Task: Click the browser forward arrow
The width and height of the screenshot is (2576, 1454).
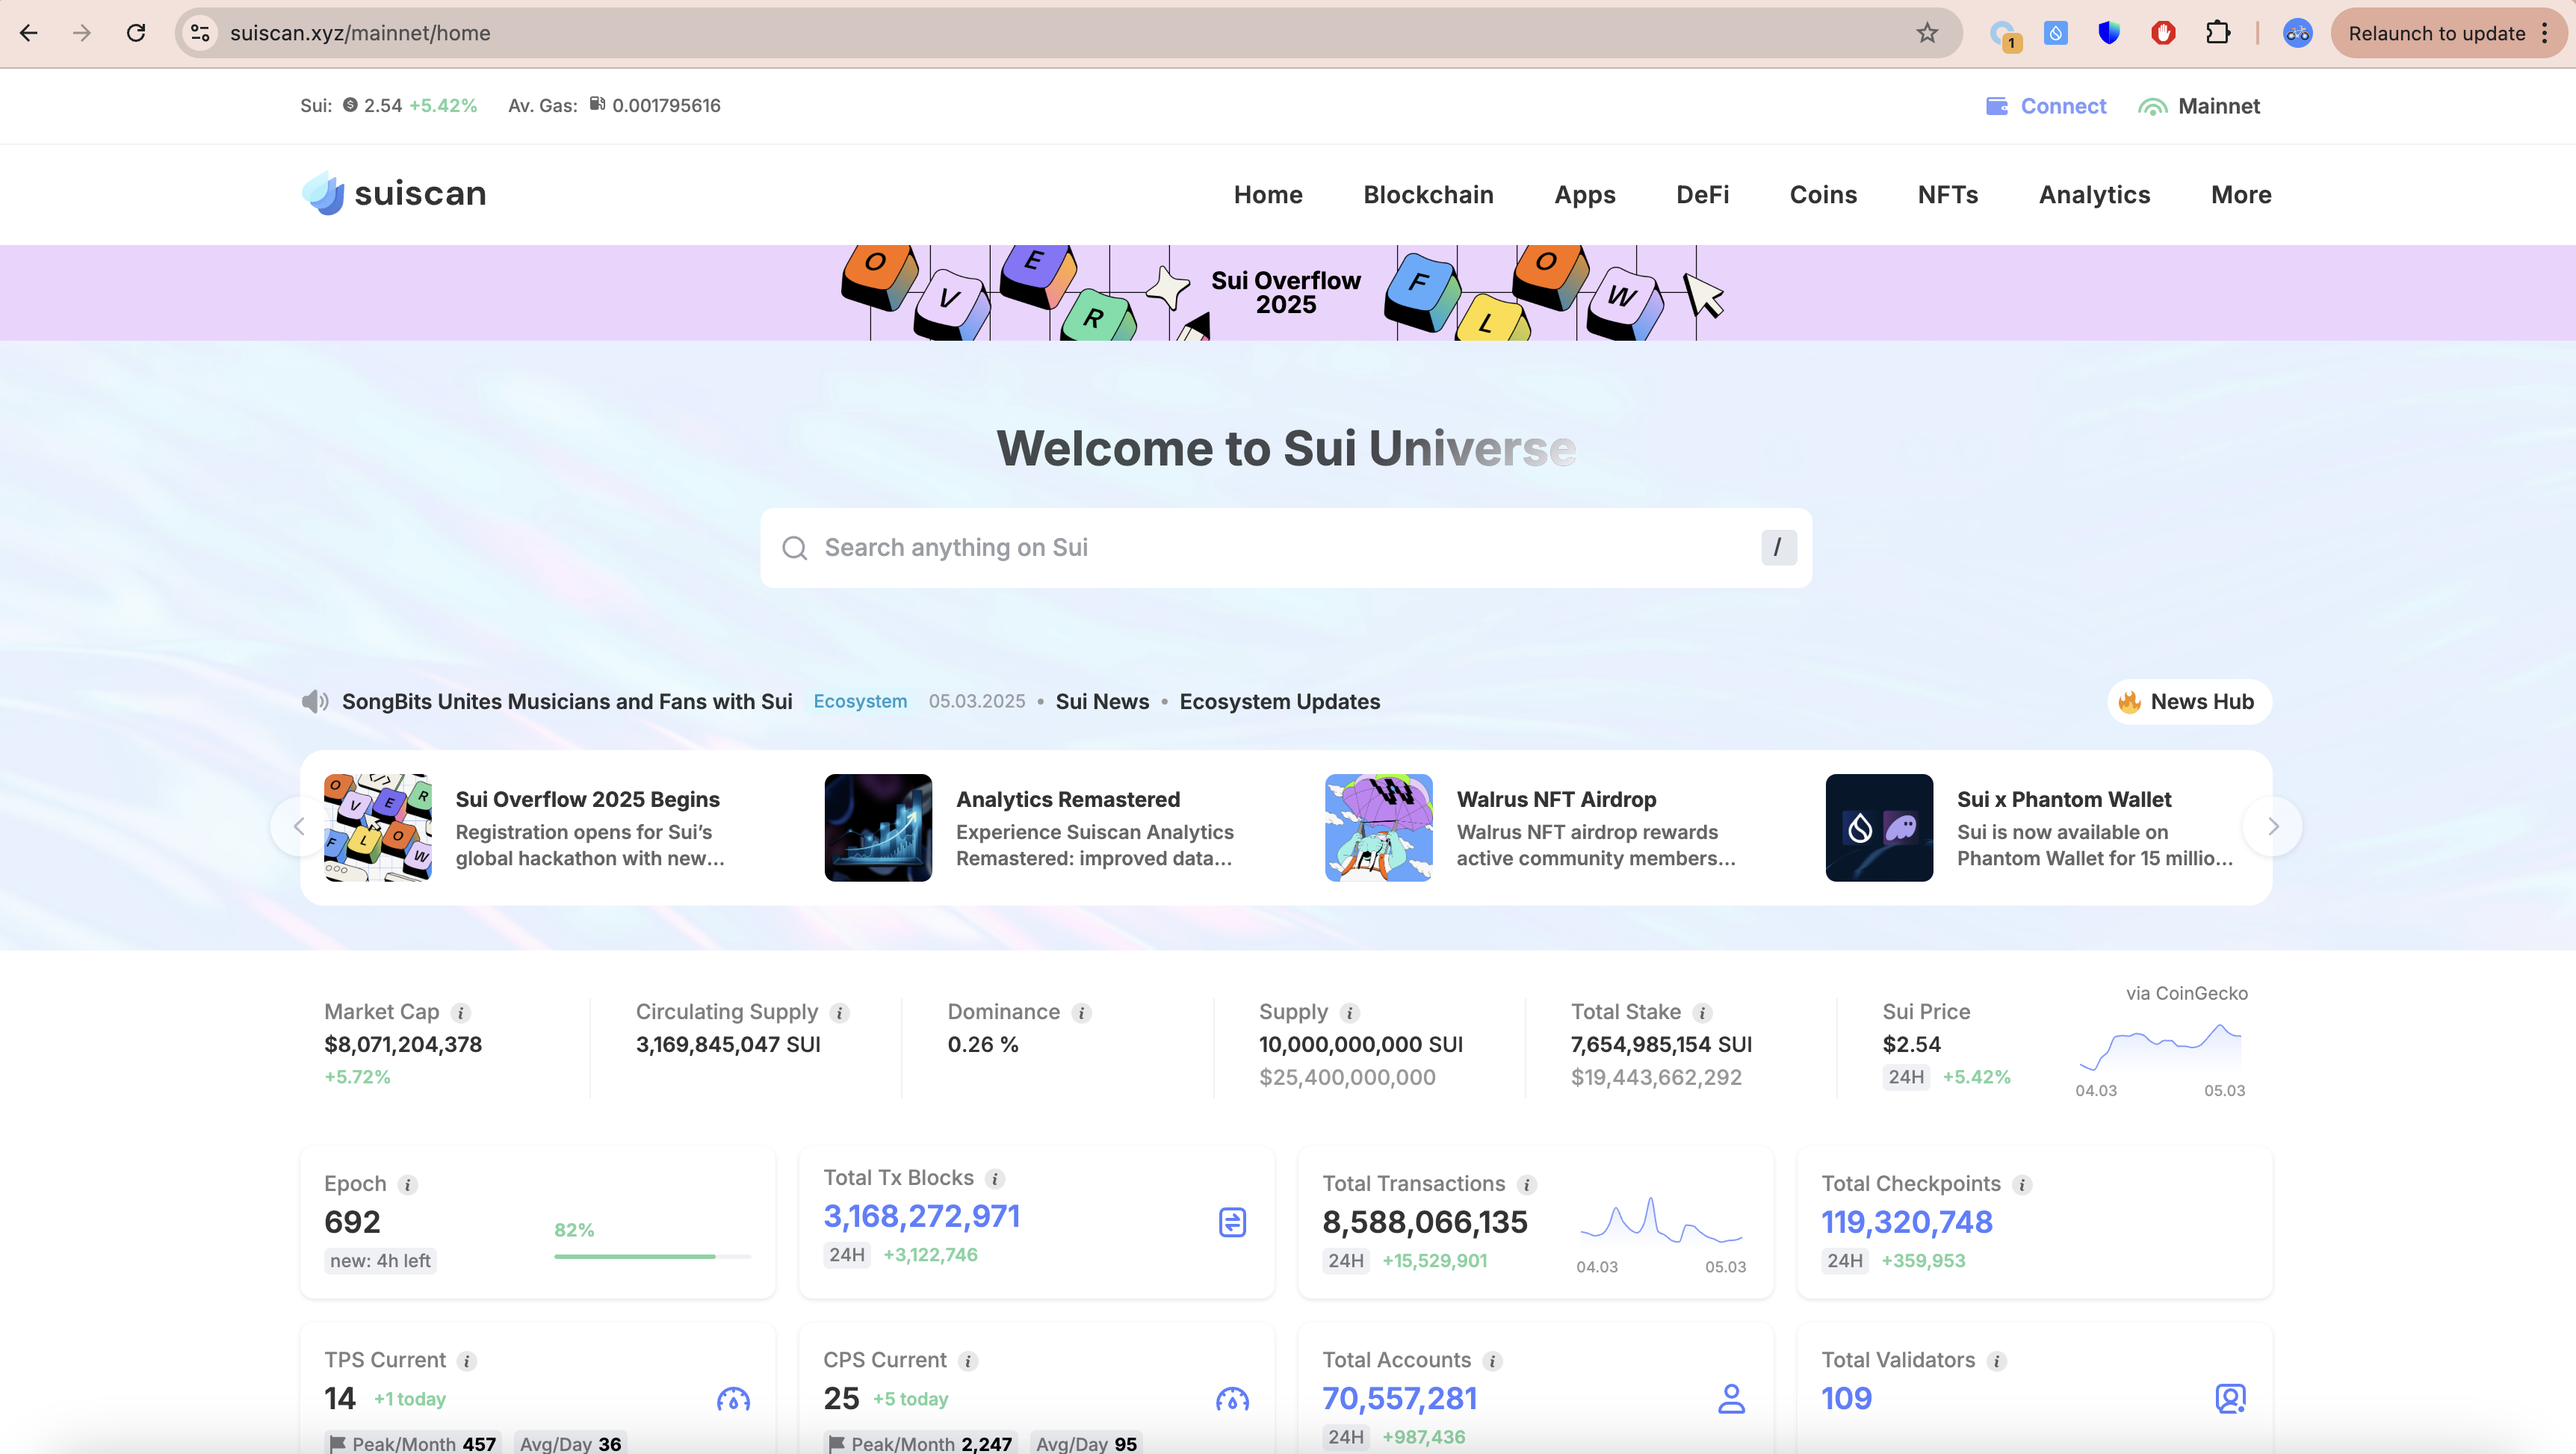Action: point(82,33)
